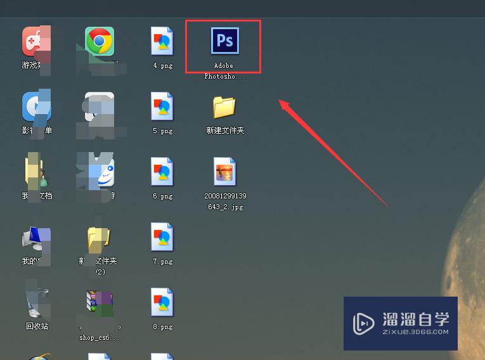Image resolution: width=485 pixels, height=360 pixels.
Task: Select the 新建文件夹 (2) folder icon
Action: tap(99, 240)
